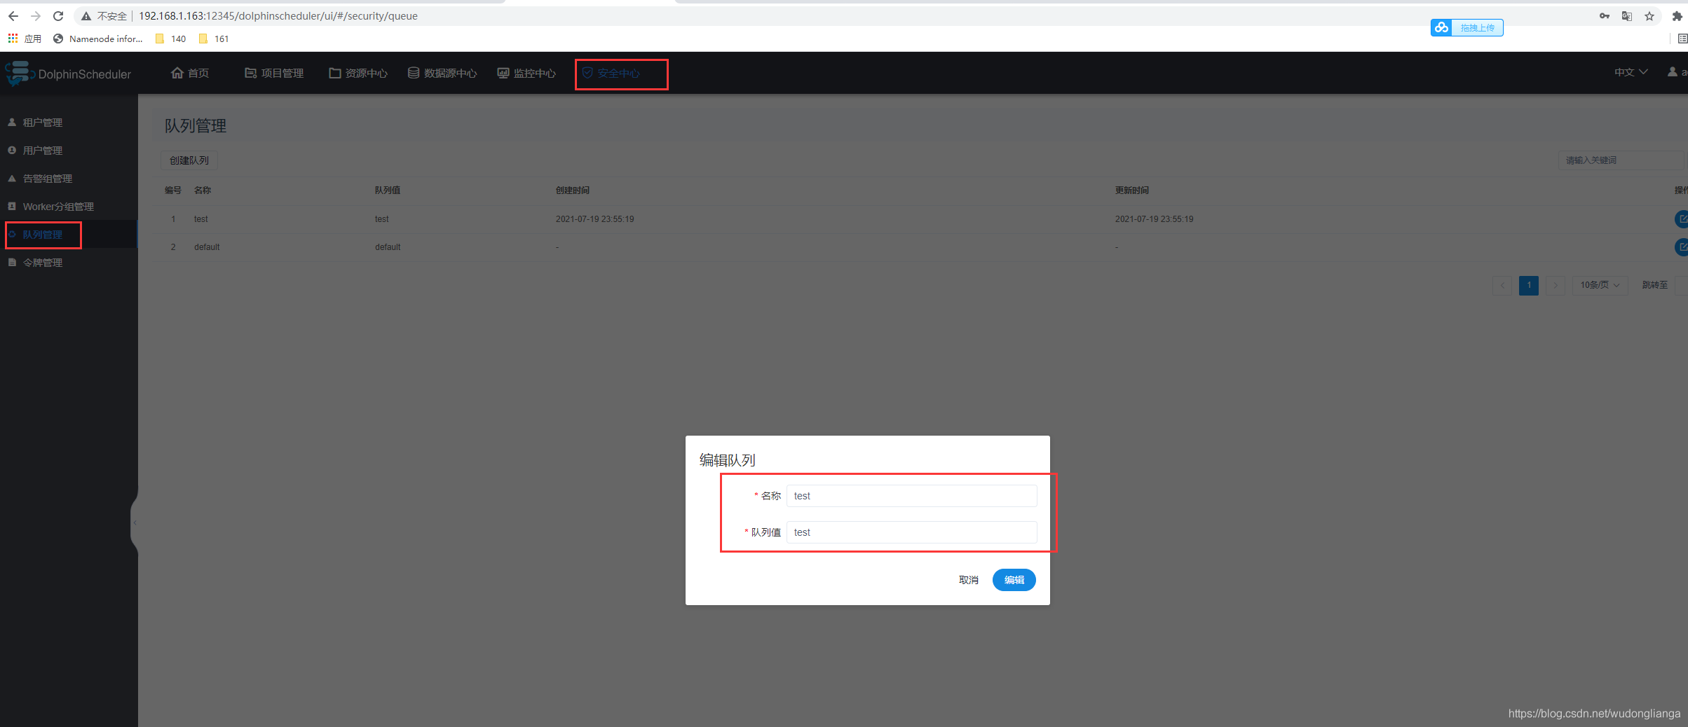1688x727 pixels.
Task: Open Worker分组管理 in the sidebar
Action: click(x=57, y=207)
